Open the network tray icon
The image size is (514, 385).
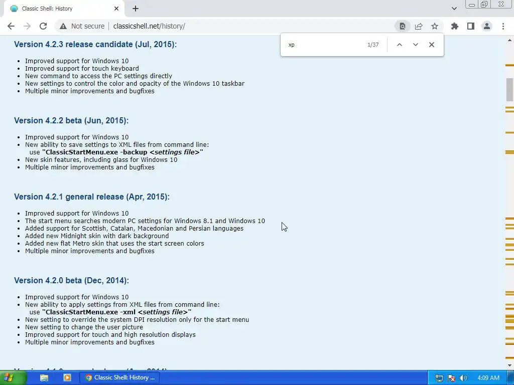pos(439,378)
